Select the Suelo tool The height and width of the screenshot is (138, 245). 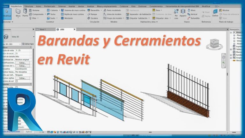[51, 18]
